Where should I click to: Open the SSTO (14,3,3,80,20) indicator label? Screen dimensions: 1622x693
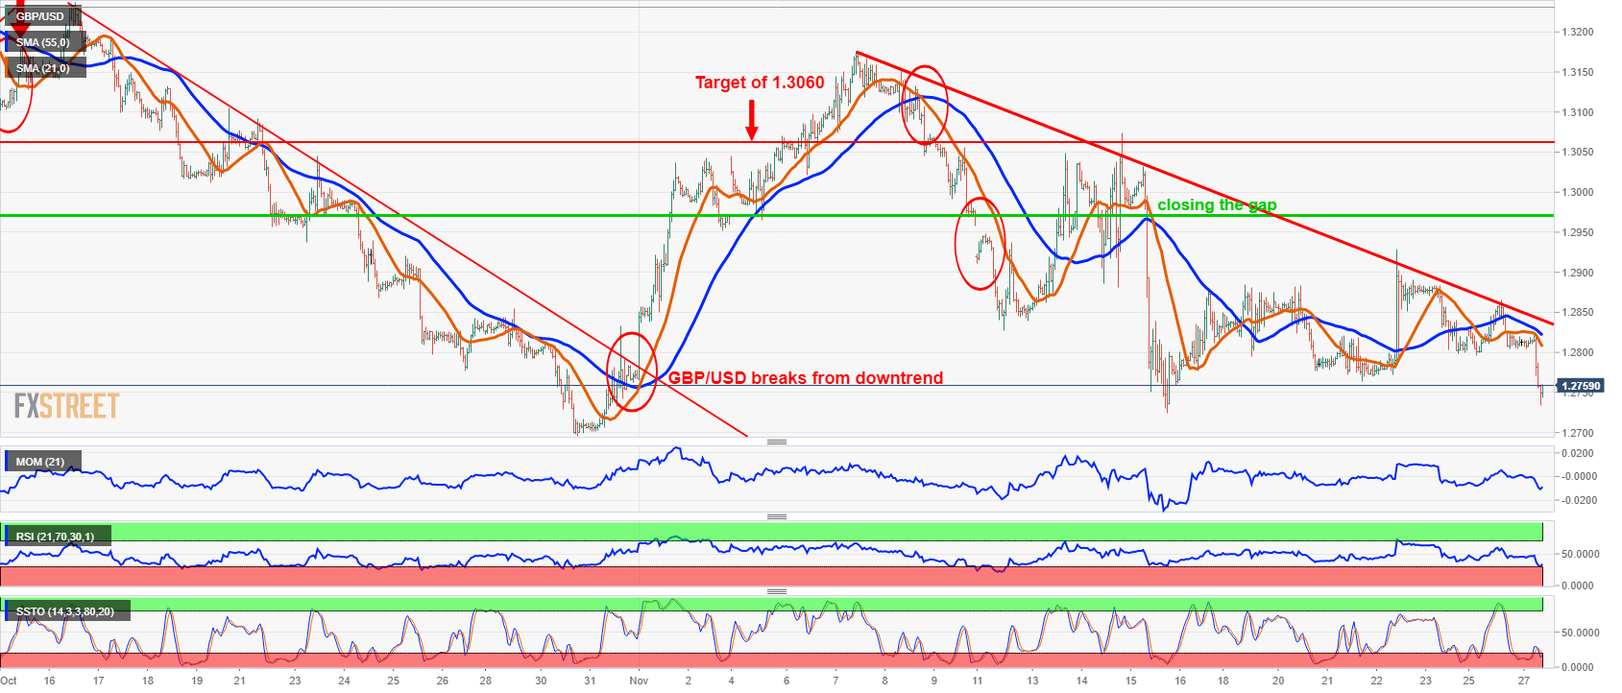pyautogui.click(x=67, y=611)
